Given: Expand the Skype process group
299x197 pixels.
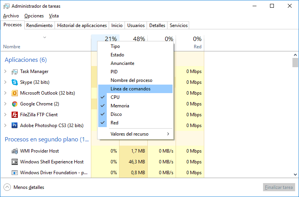Looking at the screenshot, I should point(5,82).
